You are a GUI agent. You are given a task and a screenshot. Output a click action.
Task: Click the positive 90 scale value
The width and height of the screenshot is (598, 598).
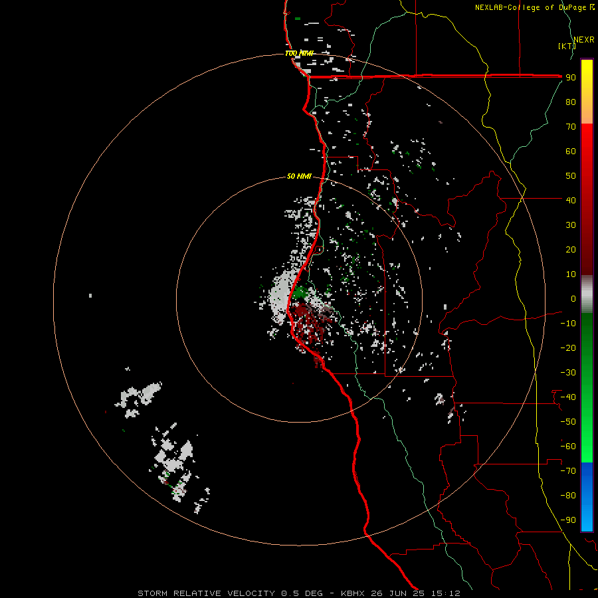click(571, 78)
